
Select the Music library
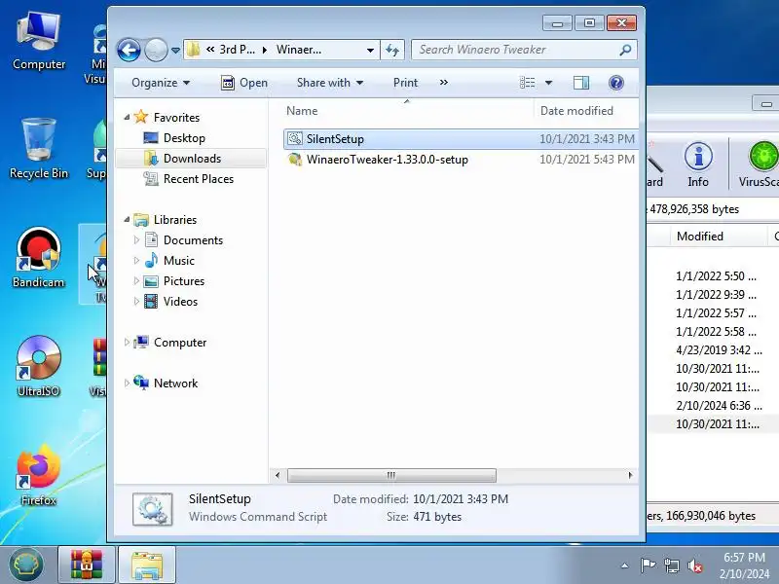(x=179, y=261)
